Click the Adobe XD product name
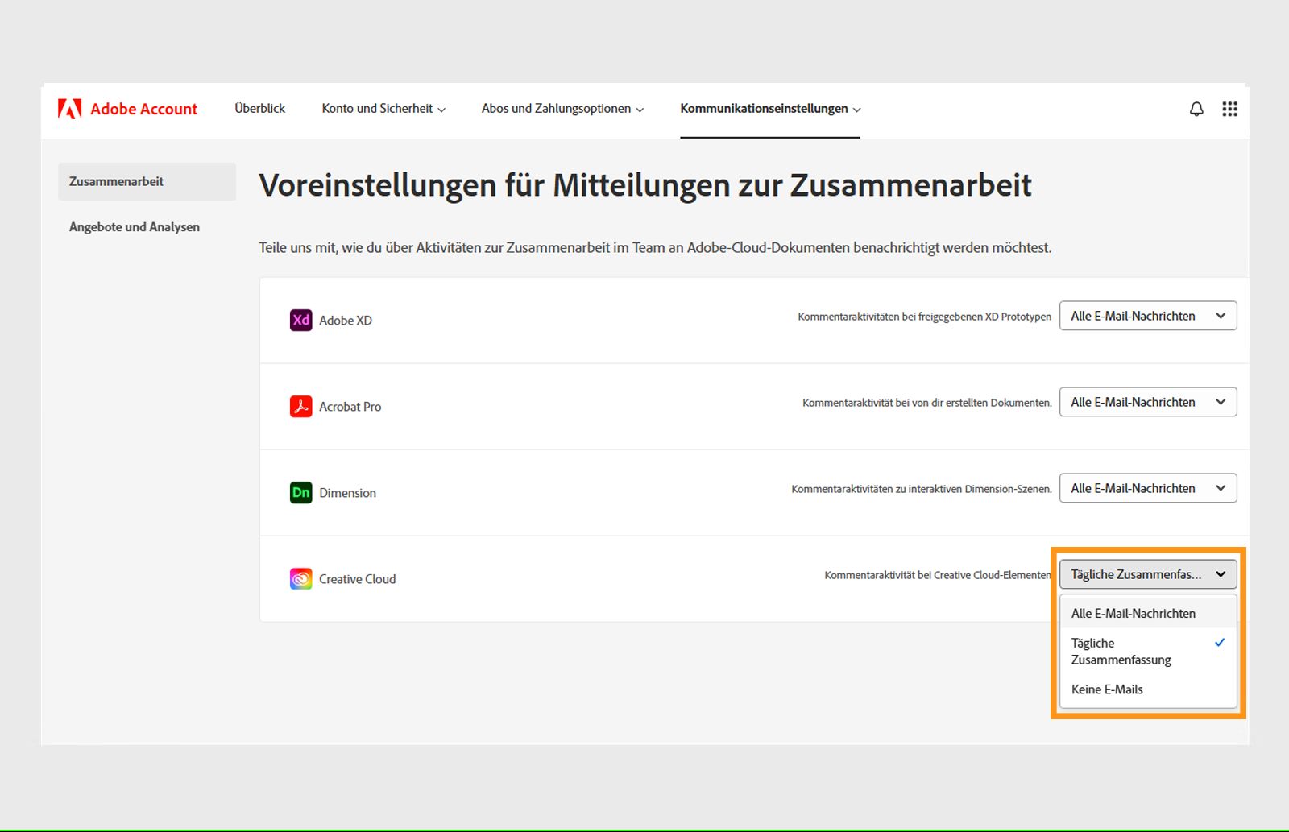Viewport: 1289px width, 832px height. (x=346, y=321)
